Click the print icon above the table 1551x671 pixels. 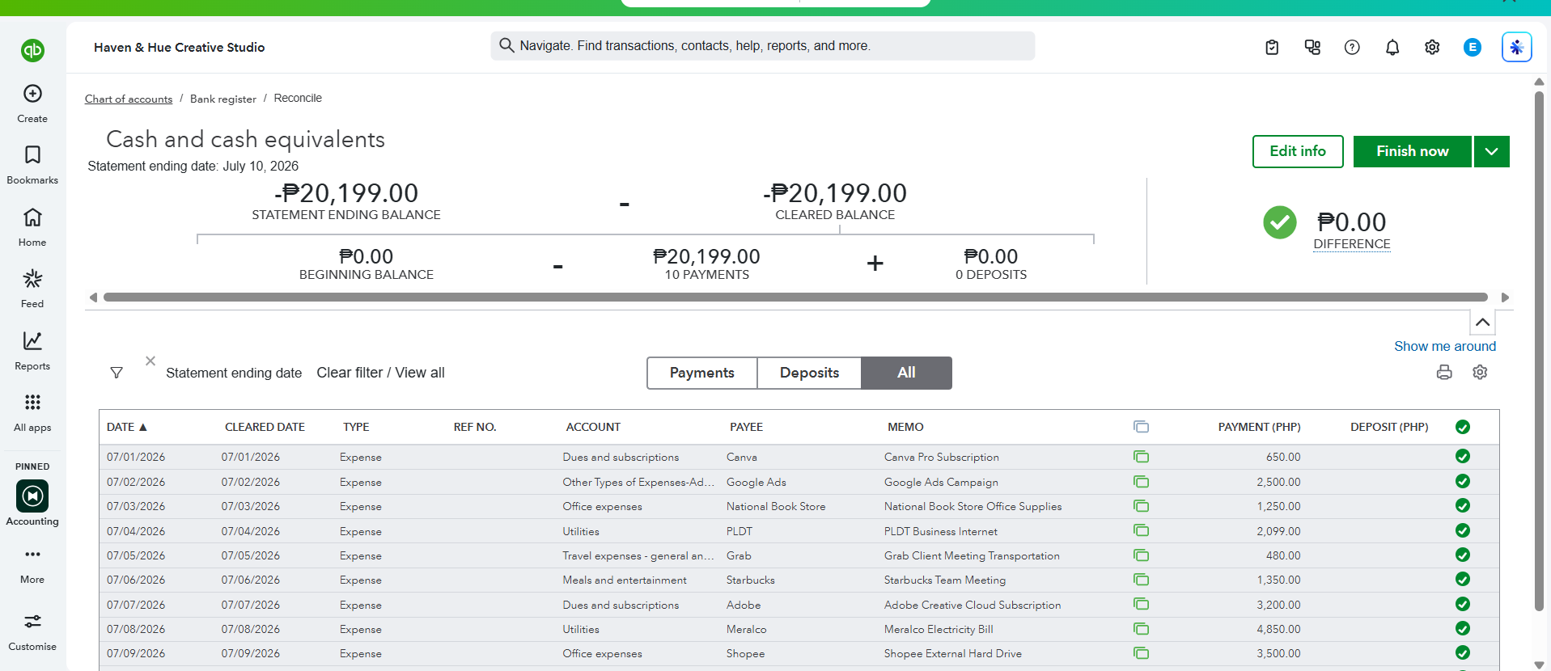tap(1444, 372)
